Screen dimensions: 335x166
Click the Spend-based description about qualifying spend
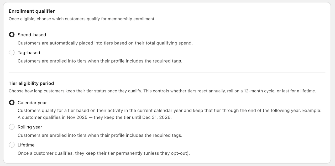105,43
